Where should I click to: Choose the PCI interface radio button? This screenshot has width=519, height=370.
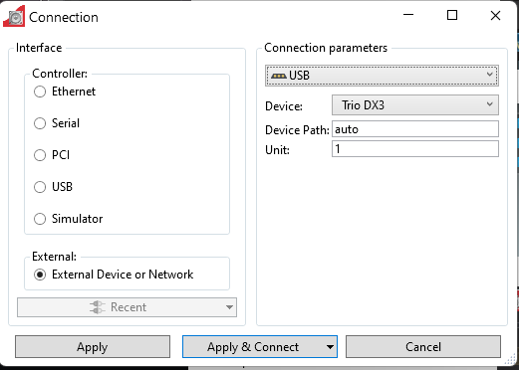[x=40, y=155]
